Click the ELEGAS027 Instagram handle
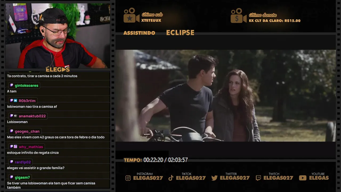 click(148, 178)
